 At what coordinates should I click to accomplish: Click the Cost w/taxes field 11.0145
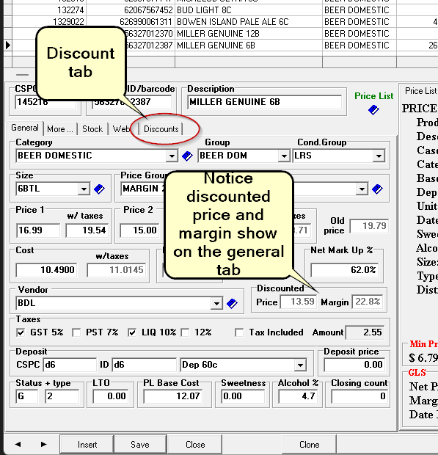[116, 270]
